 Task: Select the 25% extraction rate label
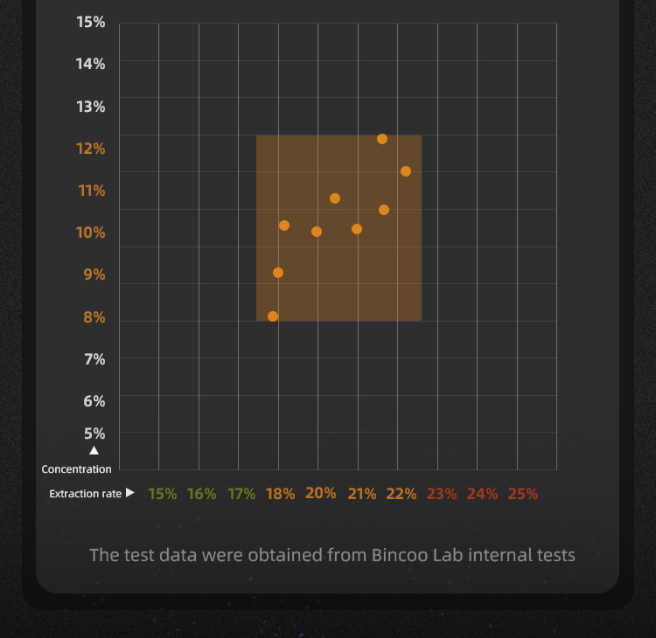pyautogui.click(x=523, y=494)
